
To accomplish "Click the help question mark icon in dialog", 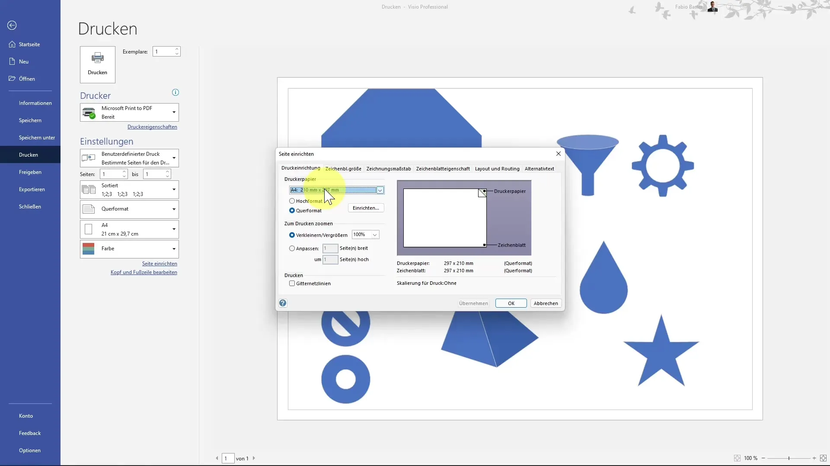I will tap(283, 303).
